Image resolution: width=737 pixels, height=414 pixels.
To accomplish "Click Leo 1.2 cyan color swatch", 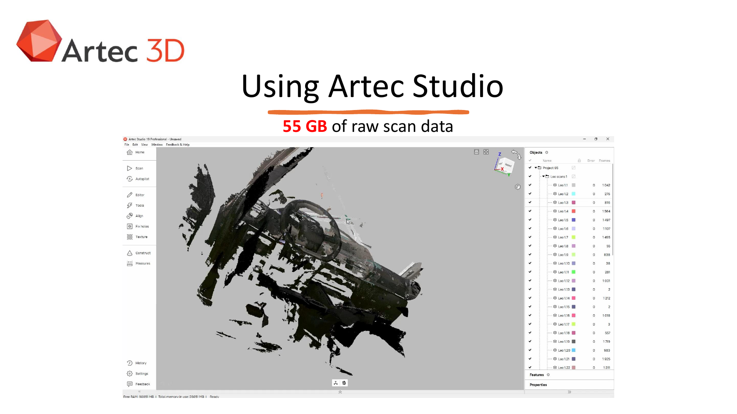I will pyautogui.click(x=573, y=194).
